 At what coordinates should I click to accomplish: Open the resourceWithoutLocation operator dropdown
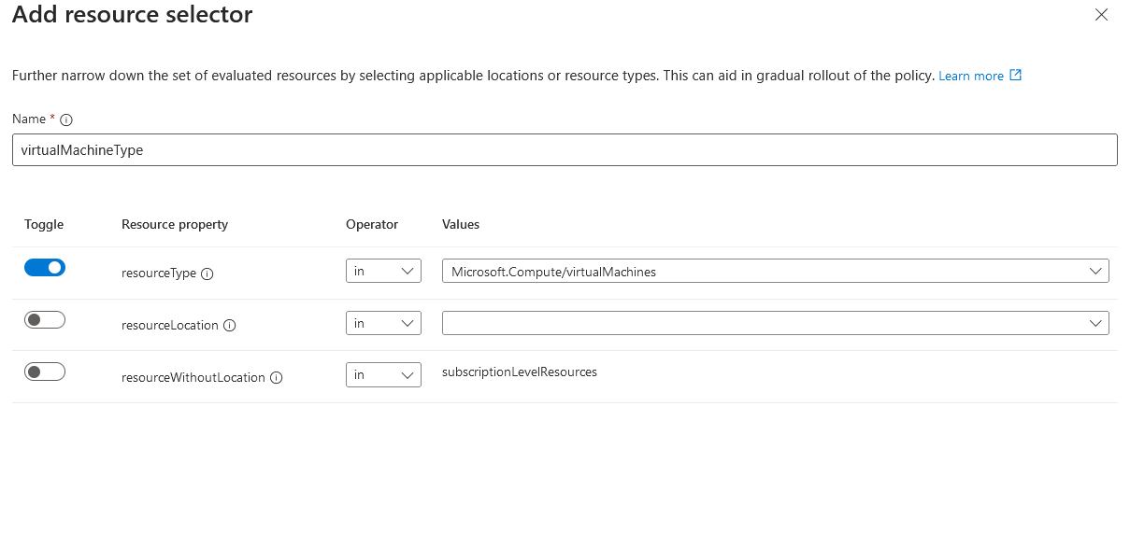point(383,375)
